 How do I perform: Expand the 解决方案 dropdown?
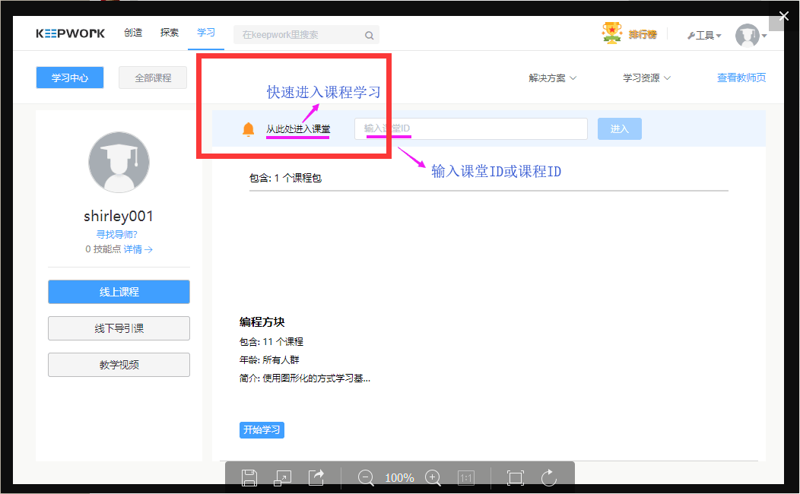[x=551, y=78]
